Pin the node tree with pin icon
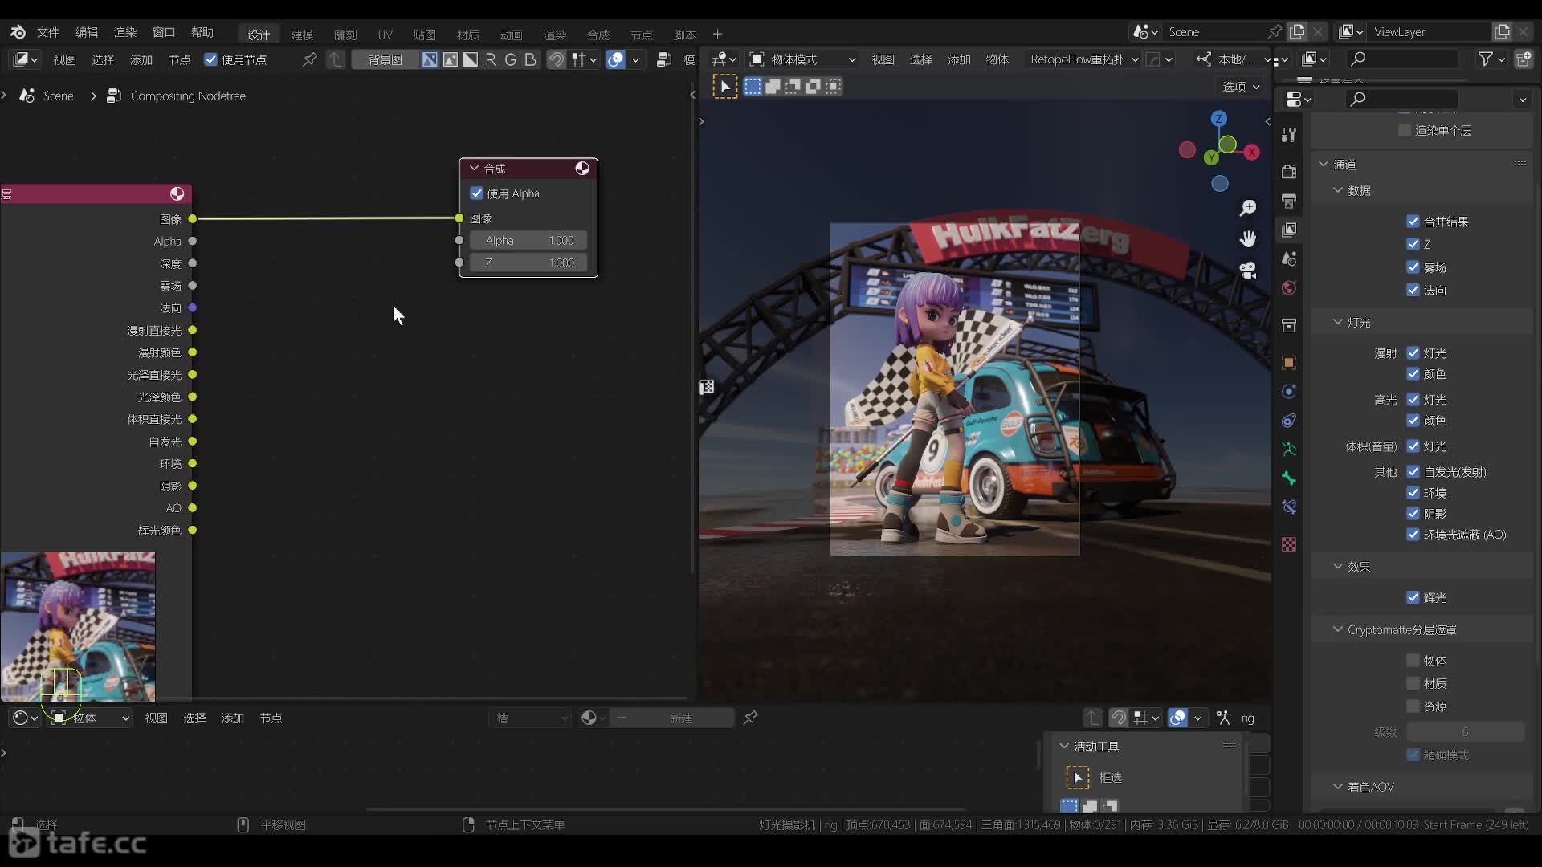The width and height of the screenshot is (1542, 867). coord(309,59)
